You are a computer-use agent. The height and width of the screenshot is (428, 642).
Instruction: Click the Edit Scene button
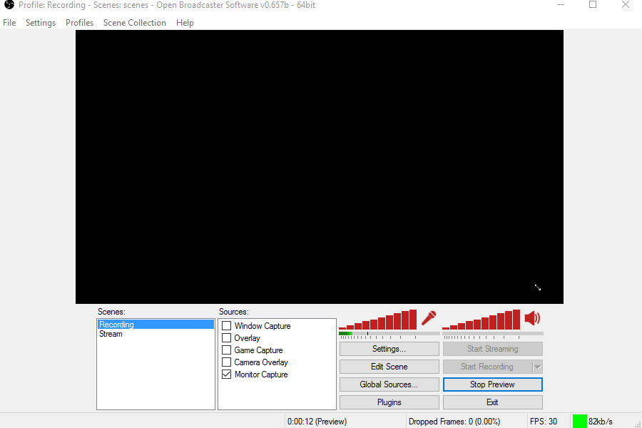tap(389, 367)
